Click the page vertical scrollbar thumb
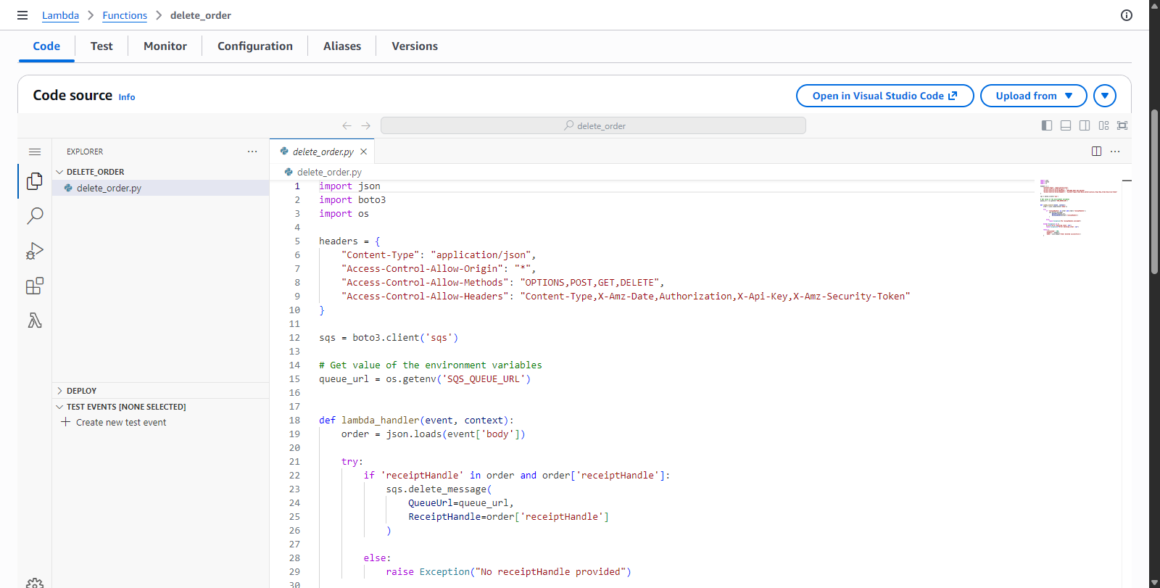Screen dimensions: 1160x588 coord(1154,191)
